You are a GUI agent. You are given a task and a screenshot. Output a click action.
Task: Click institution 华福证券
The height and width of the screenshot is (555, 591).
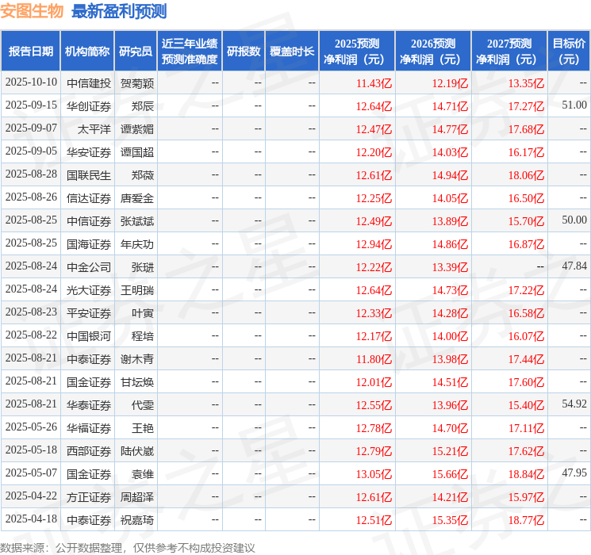(x=89, y=428)
